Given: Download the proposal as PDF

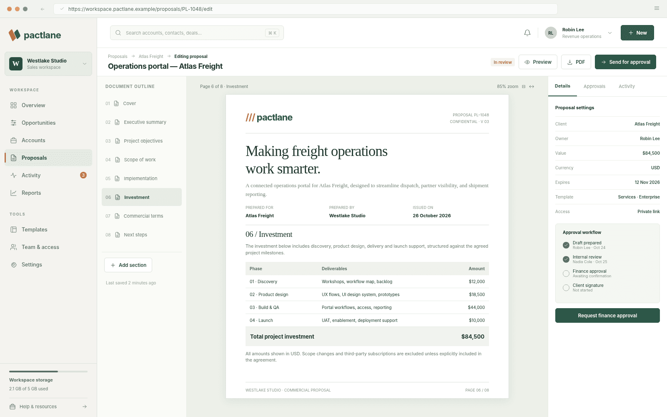Looking at the screenshot, I should [576, 62].
